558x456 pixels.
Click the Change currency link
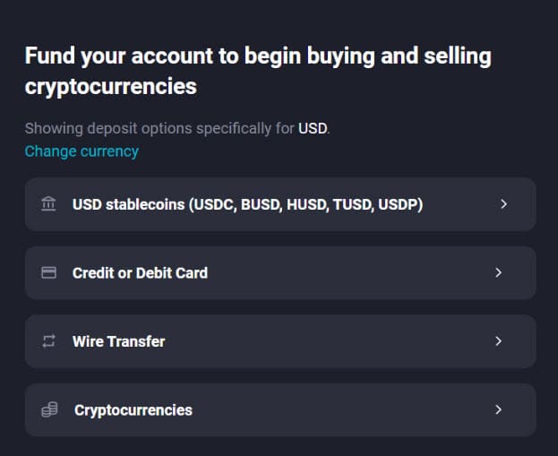coord(82,151)
